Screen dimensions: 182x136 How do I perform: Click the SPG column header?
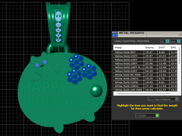173,48
